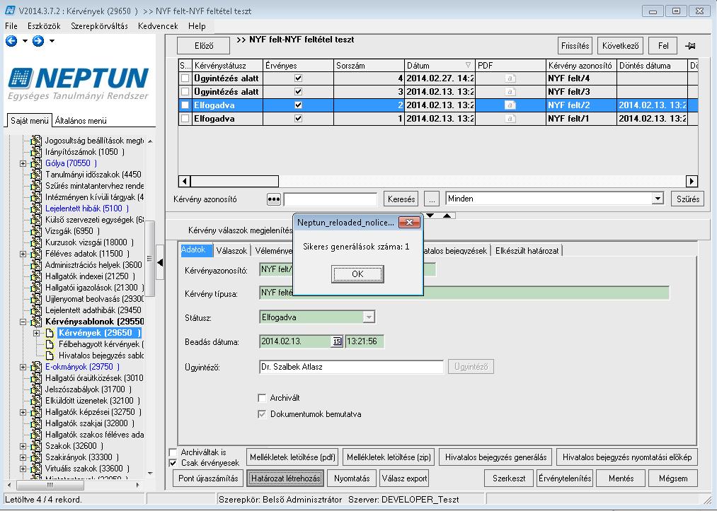This screenshot has height=511, width=717.
Task: Click the Következő button
Action: click(x=621, y=46)
